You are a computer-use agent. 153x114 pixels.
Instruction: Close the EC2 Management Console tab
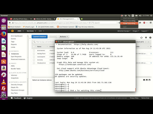(x=78, y=19)
